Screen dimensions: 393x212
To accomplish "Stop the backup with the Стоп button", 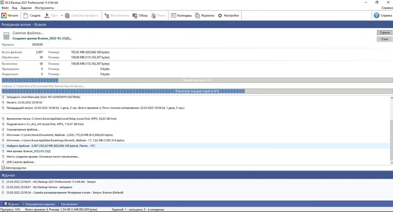I will pos(385,39).
